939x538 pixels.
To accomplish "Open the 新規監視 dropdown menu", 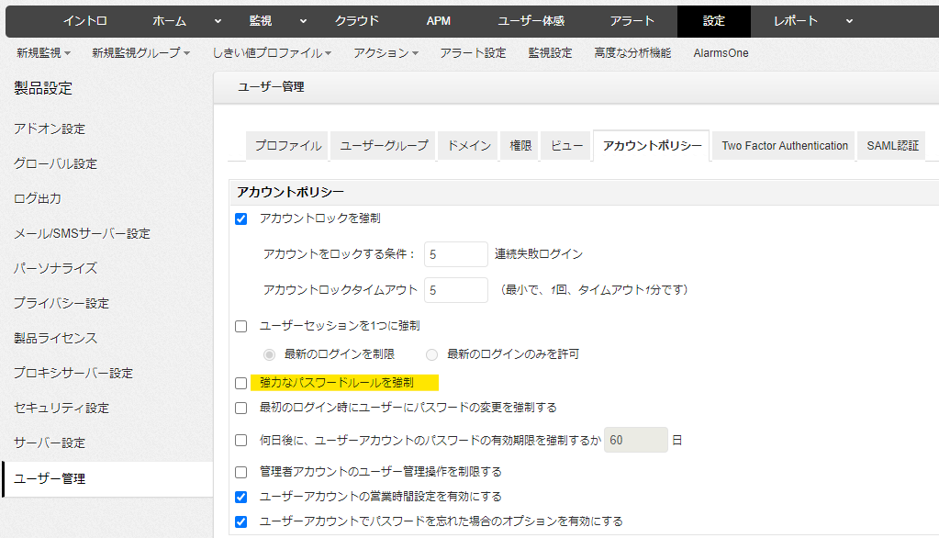I will 42,53.
